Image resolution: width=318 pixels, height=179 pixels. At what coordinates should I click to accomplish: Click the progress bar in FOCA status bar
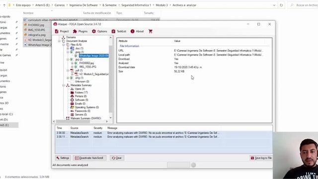tap(178, 165)
